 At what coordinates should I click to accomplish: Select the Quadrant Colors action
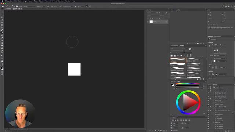(219, 105)
